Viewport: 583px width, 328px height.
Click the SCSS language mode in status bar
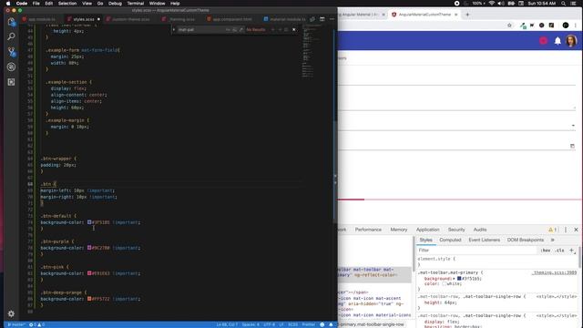293,324
